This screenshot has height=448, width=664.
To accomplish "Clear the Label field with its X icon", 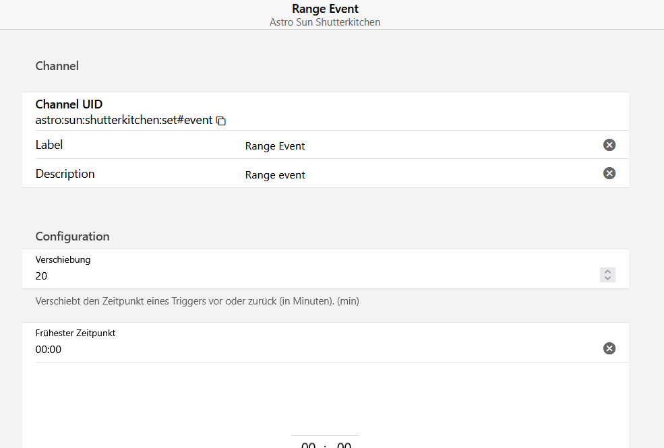I will (609, 145).
